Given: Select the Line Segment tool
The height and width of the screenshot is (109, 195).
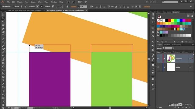Looking at the screenshot, I should click(x=3, y=39).
